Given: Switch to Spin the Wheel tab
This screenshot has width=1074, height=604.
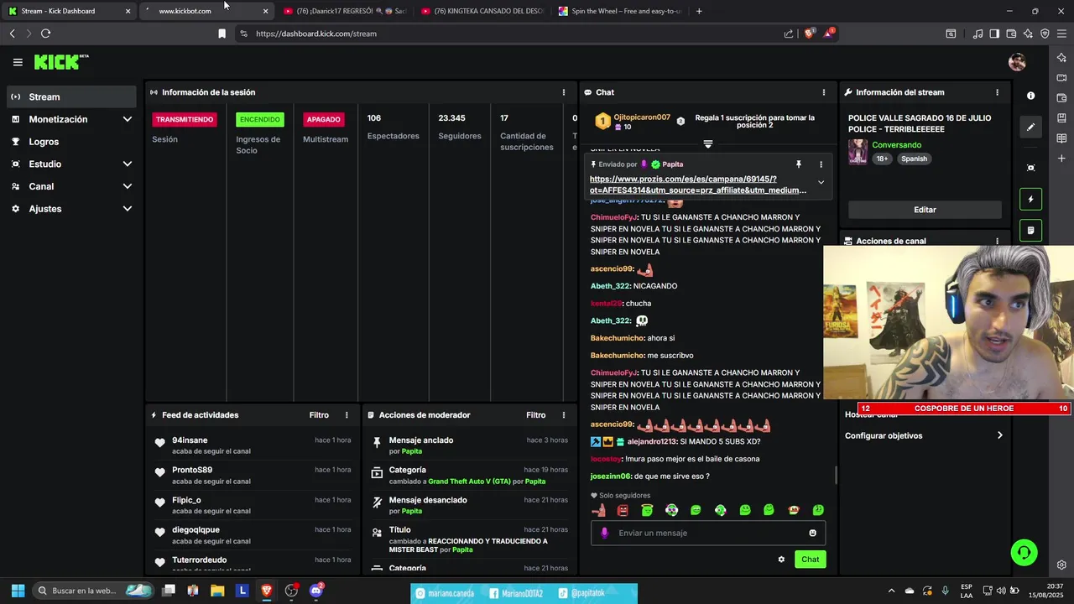Looking at the screenshot, I should (618, 11).
